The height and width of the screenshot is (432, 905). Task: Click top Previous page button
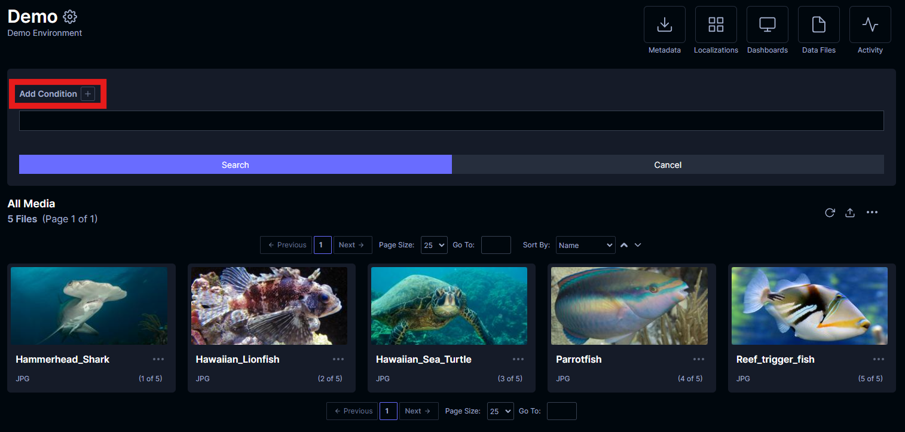pos(286,245)
